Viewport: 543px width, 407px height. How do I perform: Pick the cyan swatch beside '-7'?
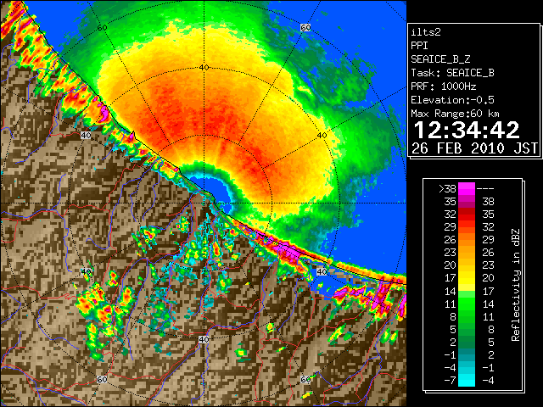click(x=467, y=381)
